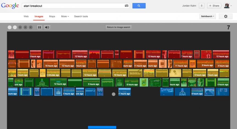Expand the SafeSearch dropdown
The height and width of the screenshot is (129, 237).
pyautogui.click(x=208, y=16)
